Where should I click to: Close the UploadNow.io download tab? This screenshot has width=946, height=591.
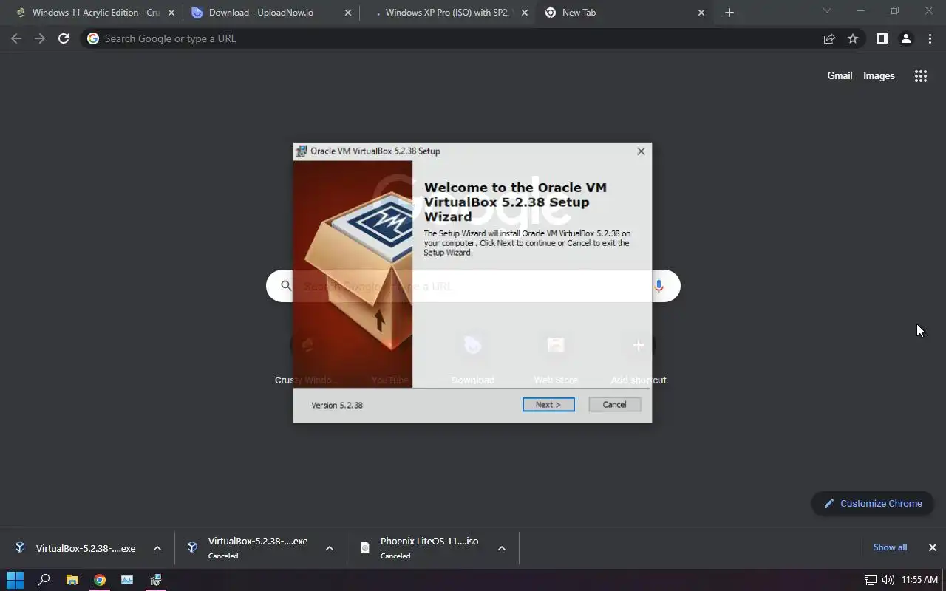(x=348, y=13)
